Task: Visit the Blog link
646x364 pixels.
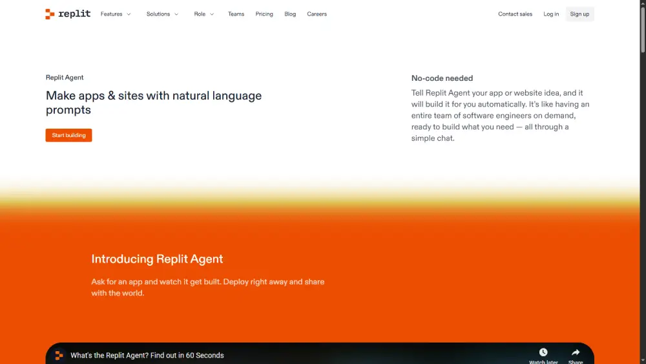Action: [x=290, y=14]
